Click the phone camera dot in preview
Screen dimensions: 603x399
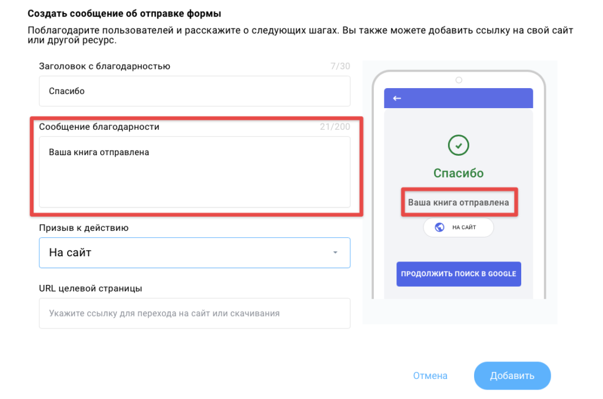pyautogui.click(x=459, y=80)
